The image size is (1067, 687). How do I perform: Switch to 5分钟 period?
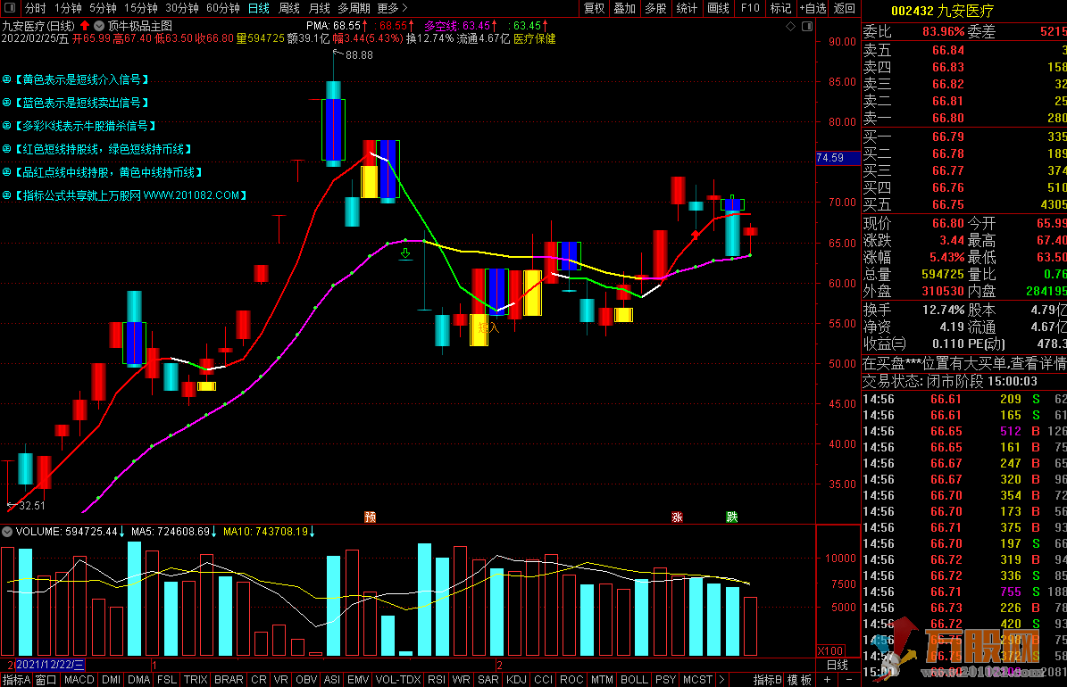(x=103, y=8)
